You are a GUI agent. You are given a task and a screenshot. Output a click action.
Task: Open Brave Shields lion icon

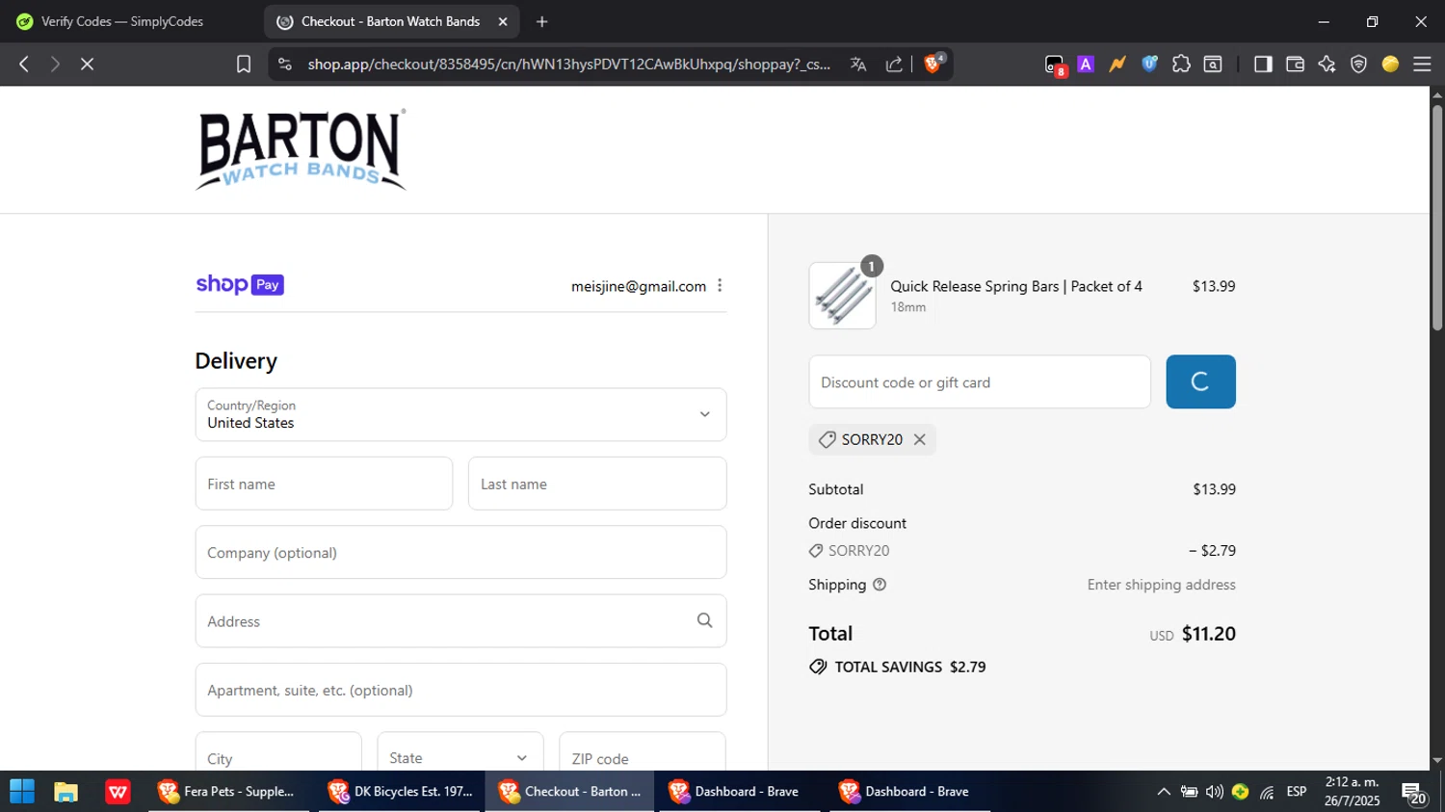[933, 64]
